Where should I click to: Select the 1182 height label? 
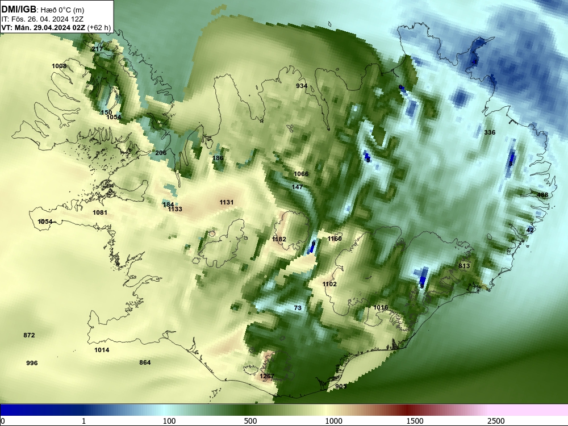tap(279, 239)
